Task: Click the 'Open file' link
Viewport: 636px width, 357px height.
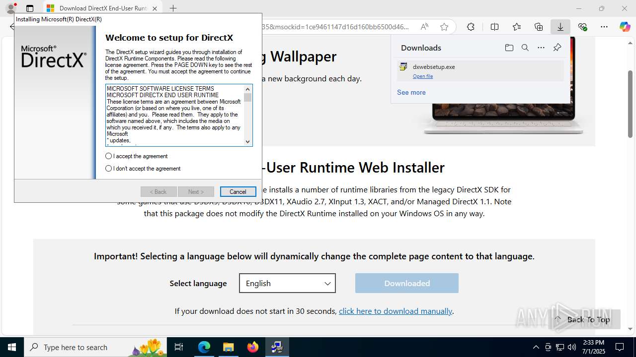Action: 423,76
